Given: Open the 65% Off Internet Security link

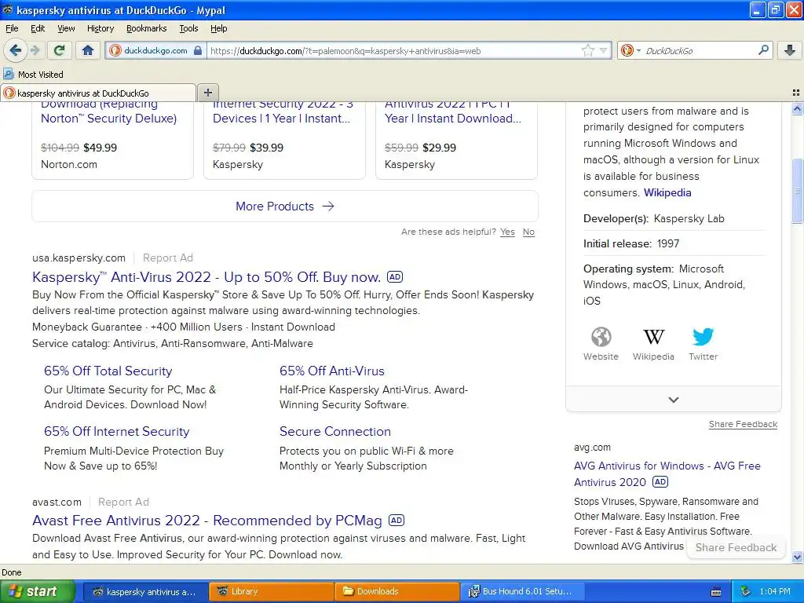Looking at the screenshot, I should 116,431.
